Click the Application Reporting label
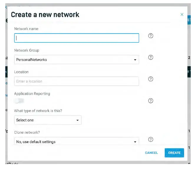This screenshot has width=191, height=169. (x=32, y=94)
